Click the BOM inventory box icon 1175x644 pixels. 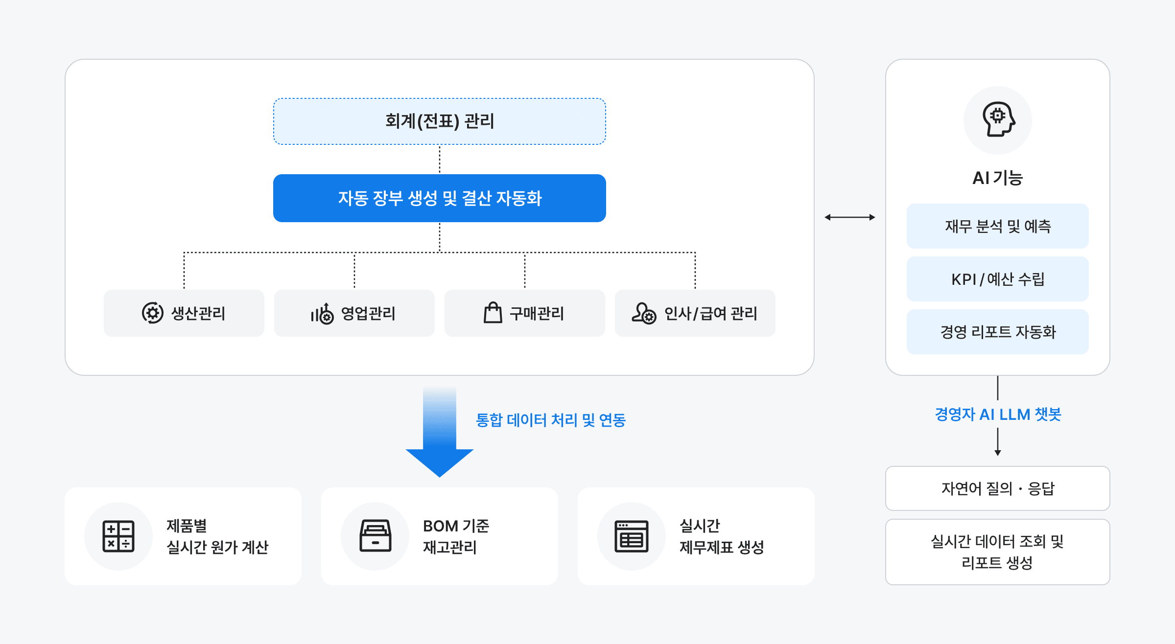(375, 536)
